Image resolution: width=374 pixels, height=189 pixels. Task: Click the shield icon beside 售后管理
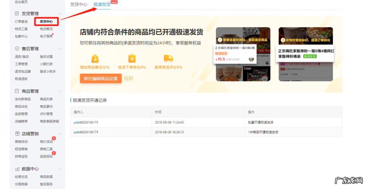pyautogui.click(x=17, y=48)
